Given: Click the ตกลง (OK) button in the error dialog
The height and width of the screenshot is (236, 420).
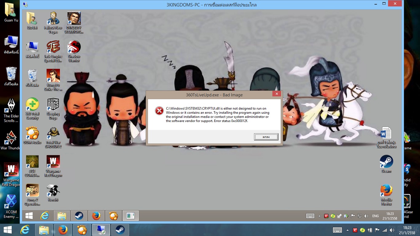Looking at the screenshot, I should [266, 137].
